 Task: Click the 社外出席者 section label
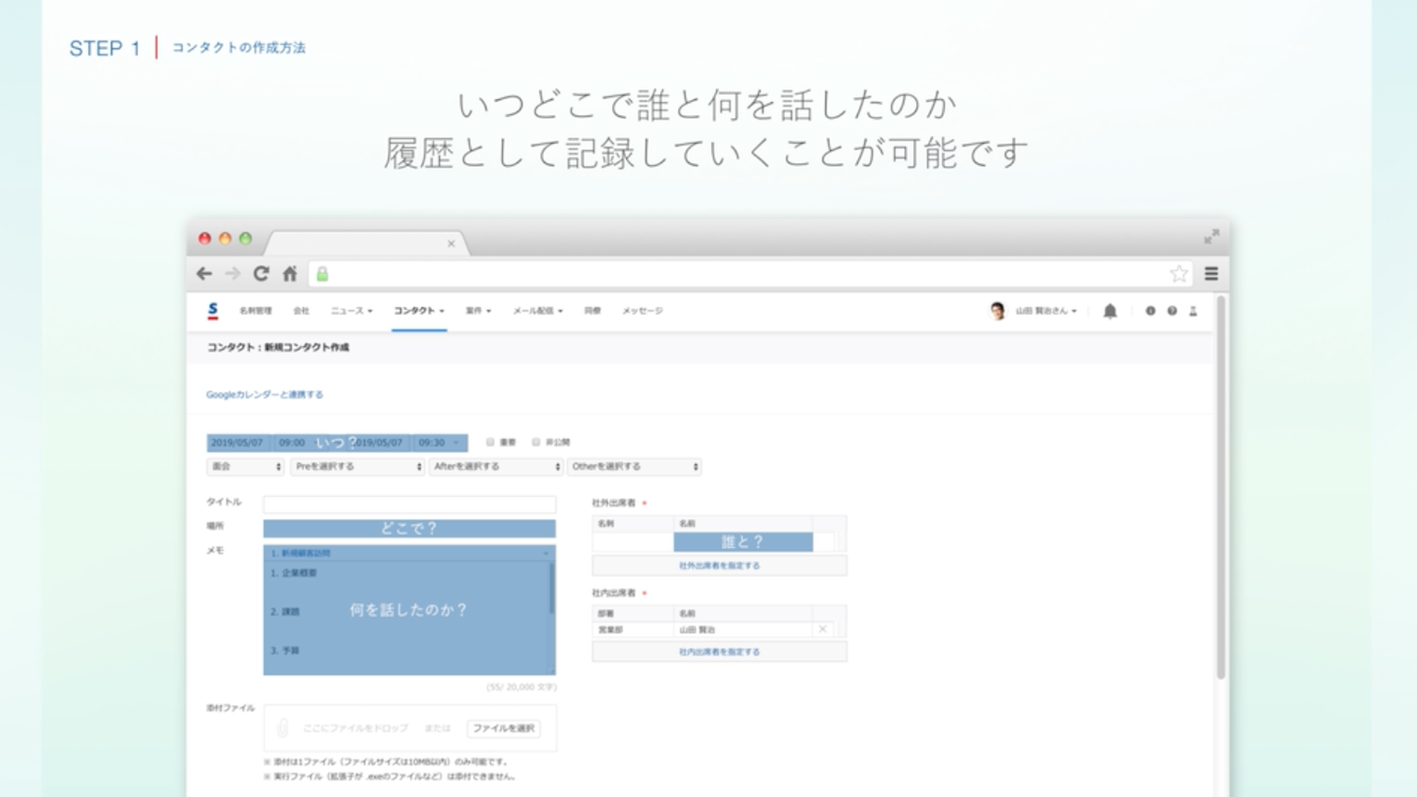pos(614,503)
